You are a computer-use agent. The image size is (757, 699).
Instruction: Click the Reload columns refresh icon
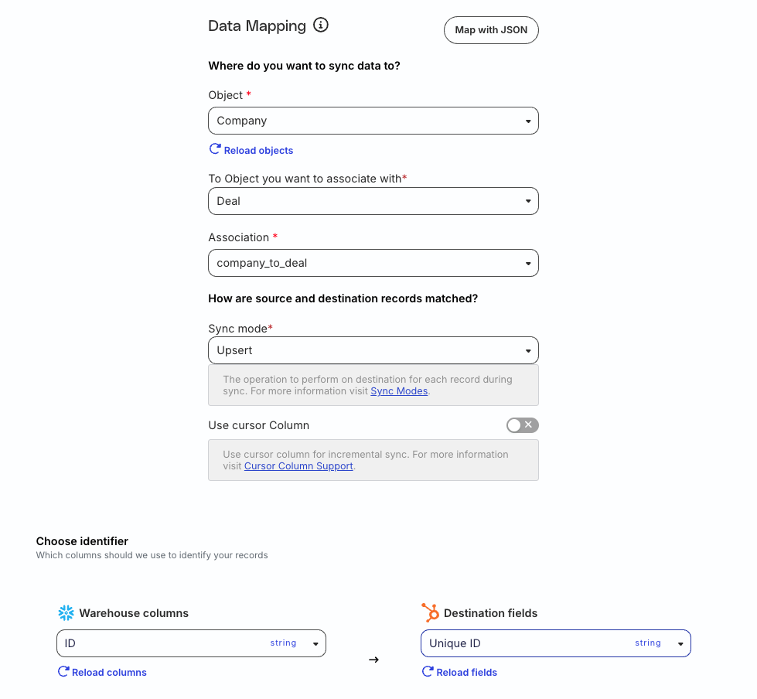63,671
